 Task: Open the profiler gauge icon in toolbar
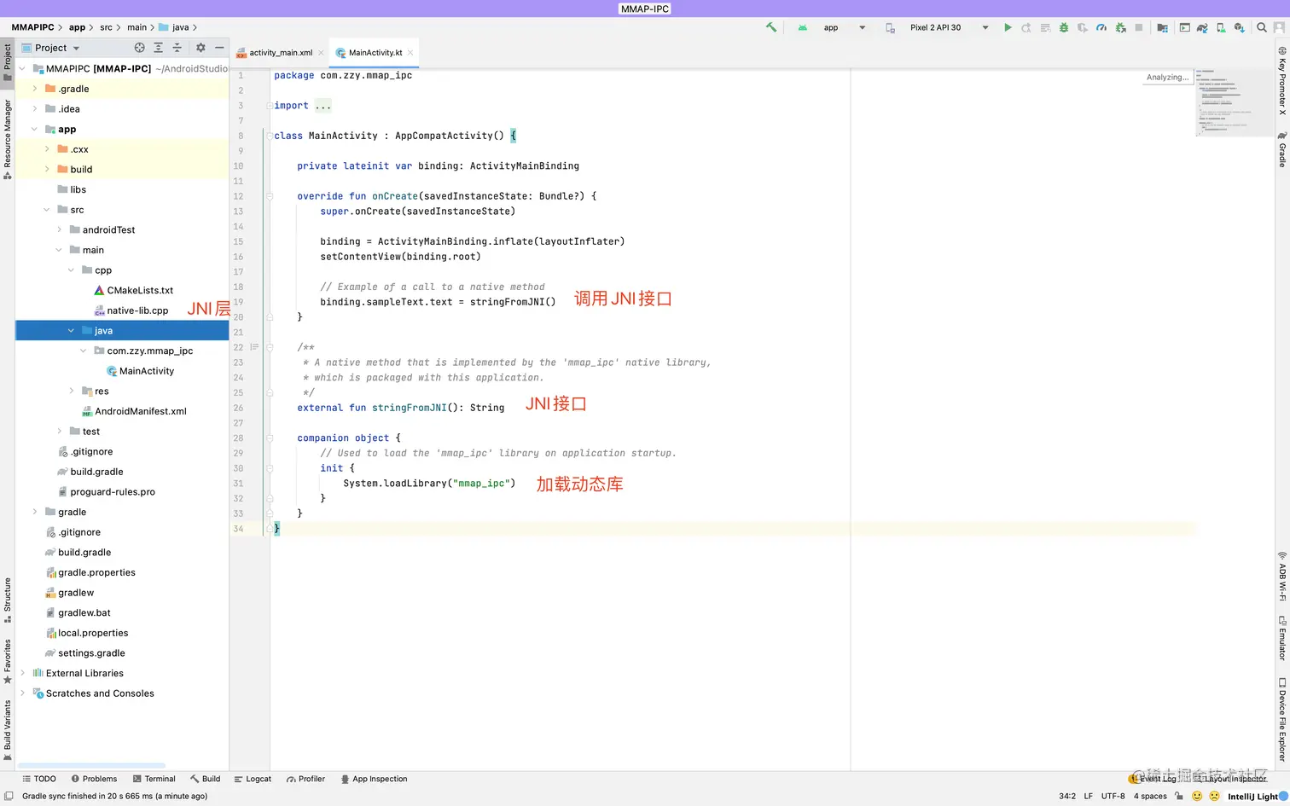(1101, 27)
